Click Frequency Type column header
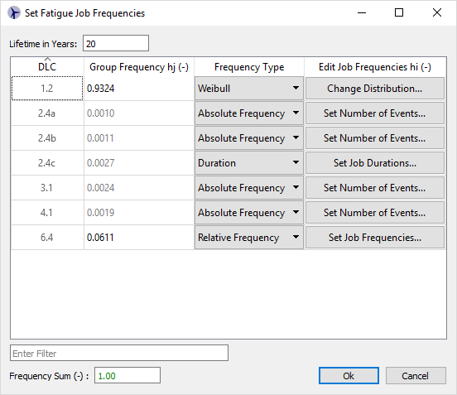This screenshot has height=395, width=457. coord(249,67)
